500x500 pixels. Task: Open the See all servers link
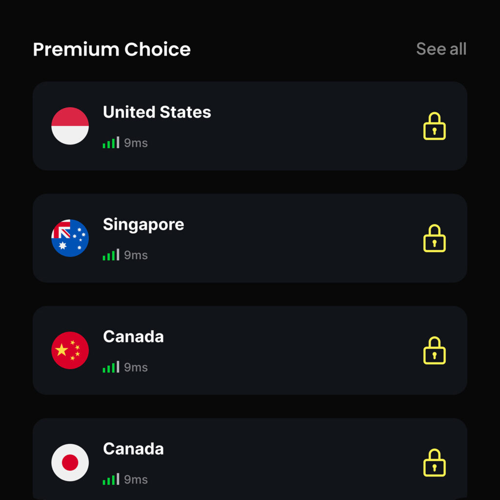tap(441, 49)
